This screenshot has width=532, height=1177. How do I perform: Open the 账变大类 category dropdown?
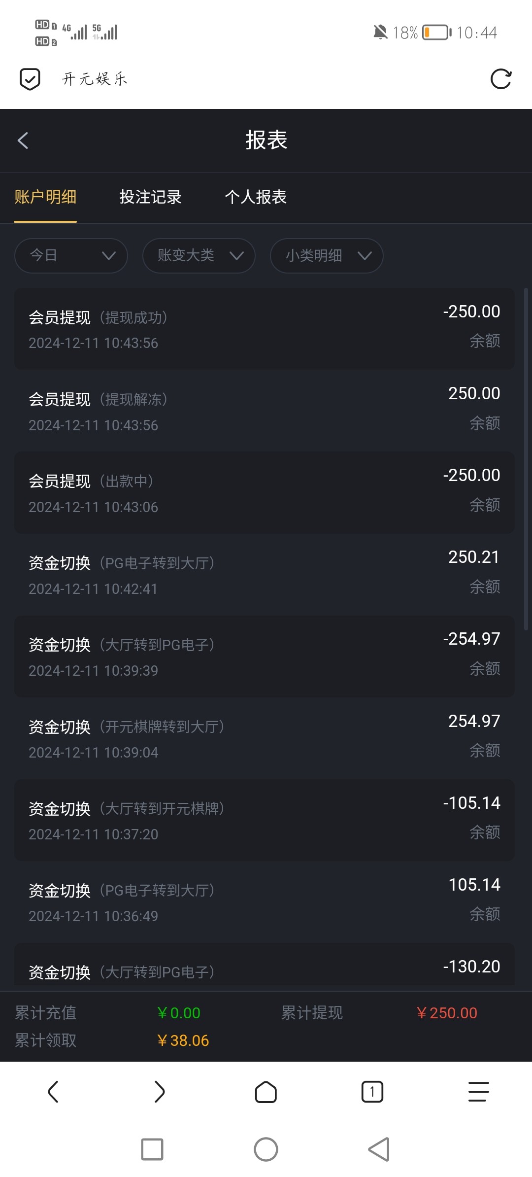point(199,255)
